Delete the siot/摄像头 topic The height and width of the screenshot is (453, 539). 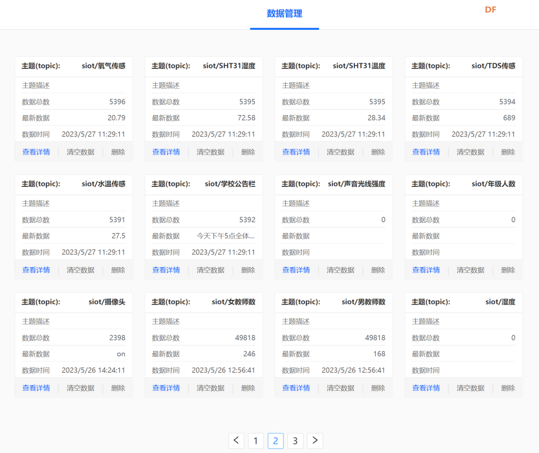point(118,388)
